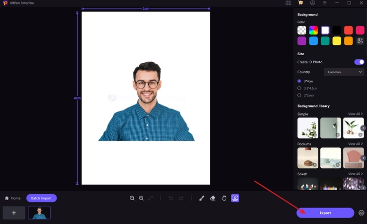Select the yellow background color
367x224 pixels.
(x=337, y=41)
